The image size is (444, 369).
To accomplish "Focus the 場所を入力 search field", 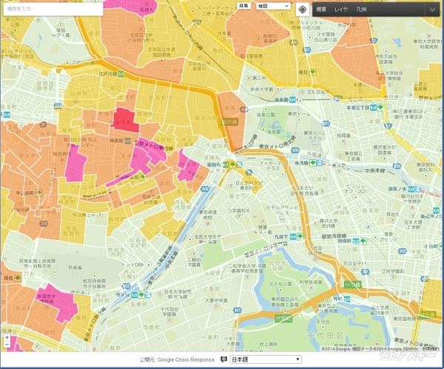I will (53, 9).
